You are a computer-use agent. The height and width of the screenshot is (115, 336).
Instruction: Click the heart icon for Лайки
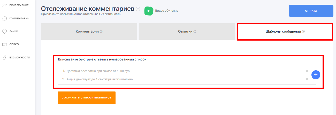(x=4, y=32)
